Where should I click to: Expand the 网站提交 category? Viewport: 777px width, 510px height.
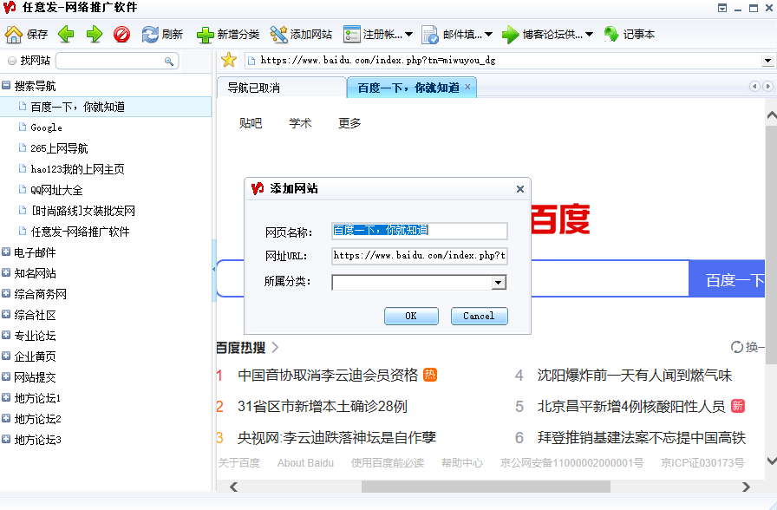(x=6, y=376)
